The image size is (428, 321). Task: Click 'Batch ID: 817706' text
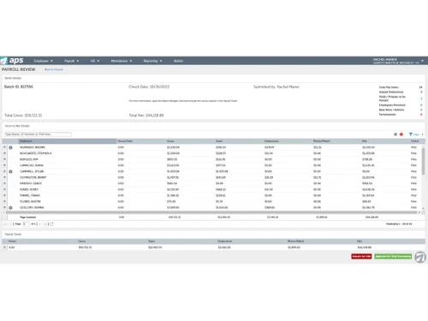click(19, 86)
